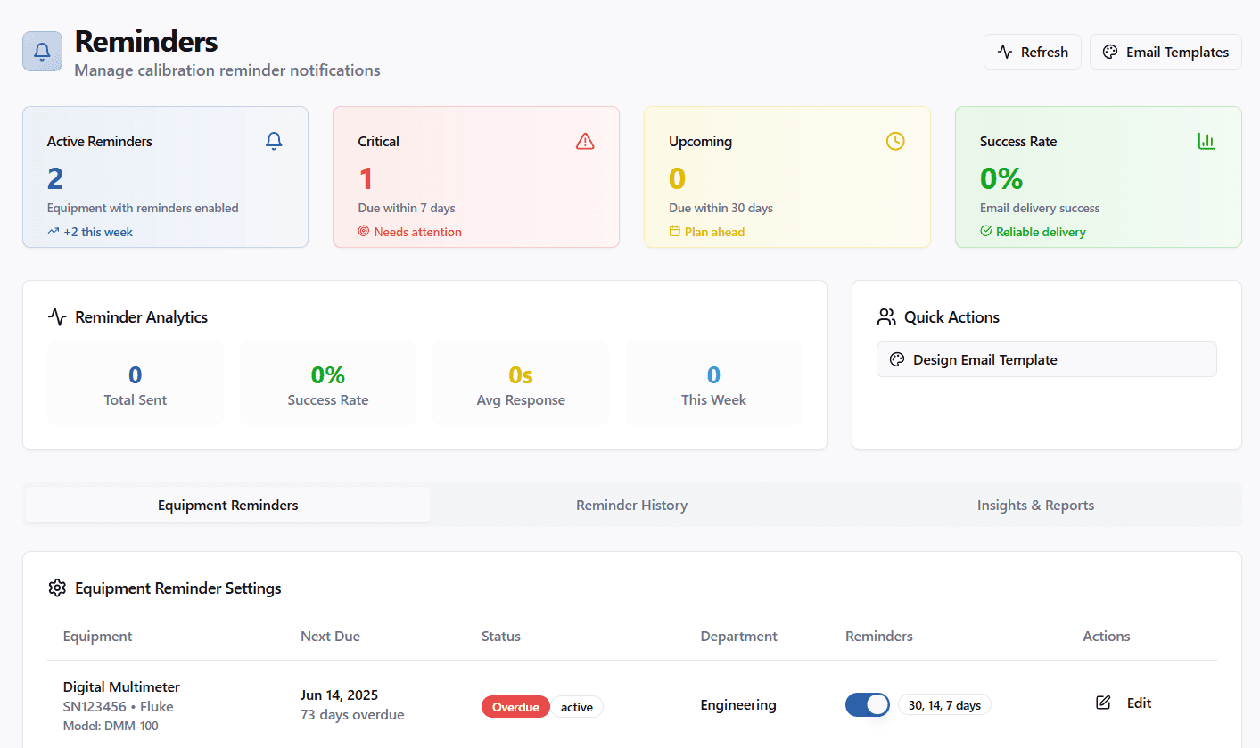Image resolution: width=1260 pixels, height=748 pixels.
Task: Click the Status column header
Action: click(501, 636)
